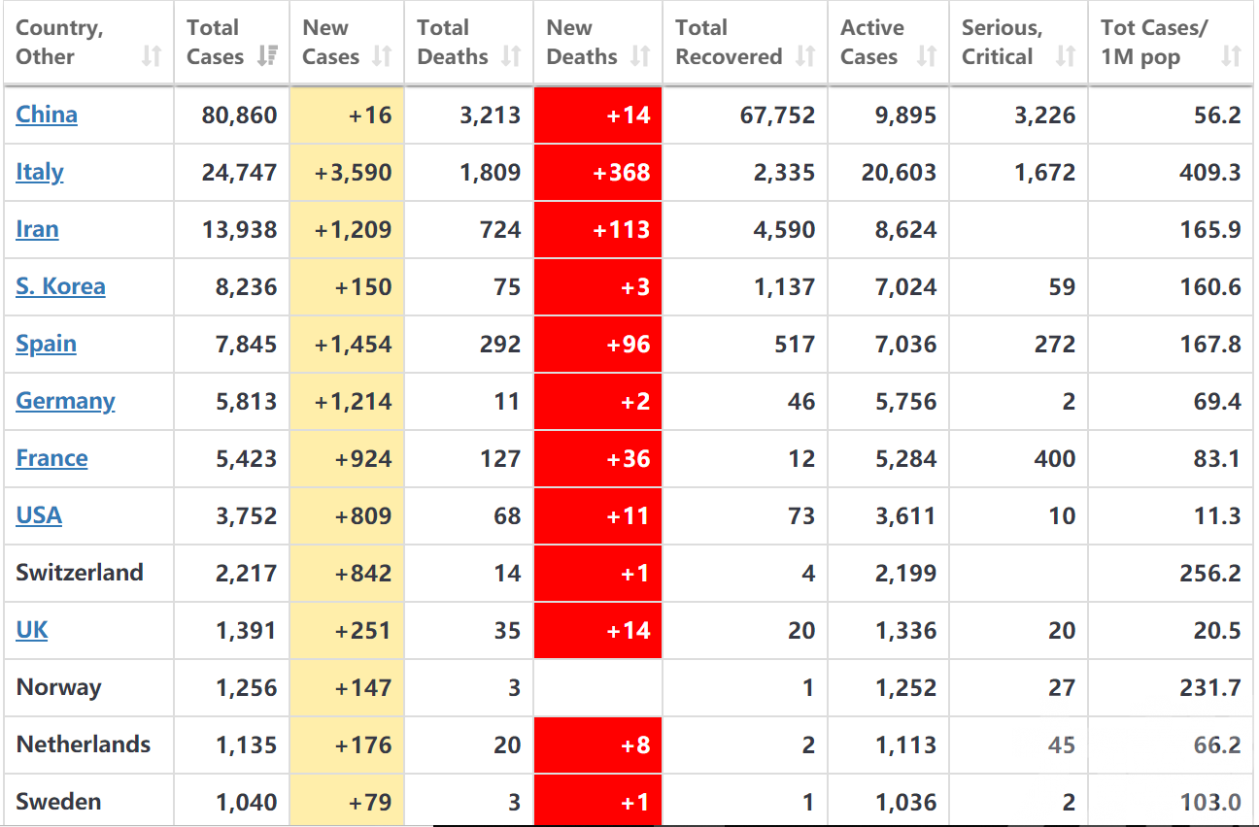Click Switzerland's new cases +842
The image size is (1259, 827).
[x=363, y=573]
